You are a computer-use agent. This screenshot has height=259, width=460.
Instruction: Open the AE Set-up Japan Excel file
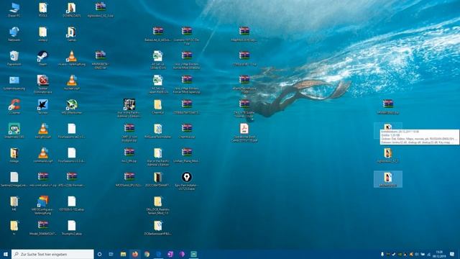(158, 84)
